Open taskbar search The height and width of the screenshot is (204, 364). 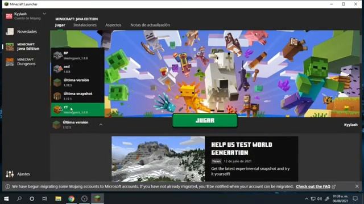(19, 198)
